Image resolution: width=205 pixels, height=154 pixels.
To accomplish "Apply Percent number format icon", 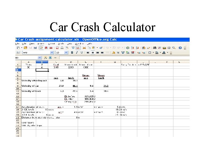I will 118,53.
